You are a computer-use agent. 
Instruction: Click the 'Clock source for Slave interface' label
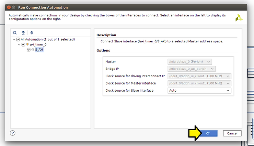pos(129,91)
